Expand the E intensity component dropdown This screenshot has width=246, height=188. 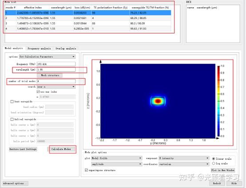[184, 158]
